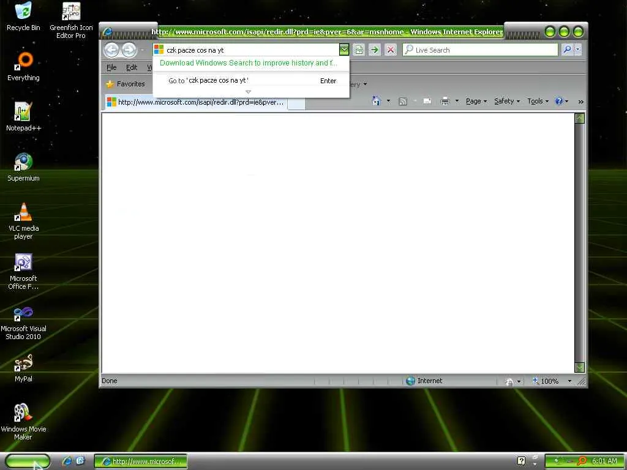
Task: Open Recycle Bin desktop icon
Action: 23,17
